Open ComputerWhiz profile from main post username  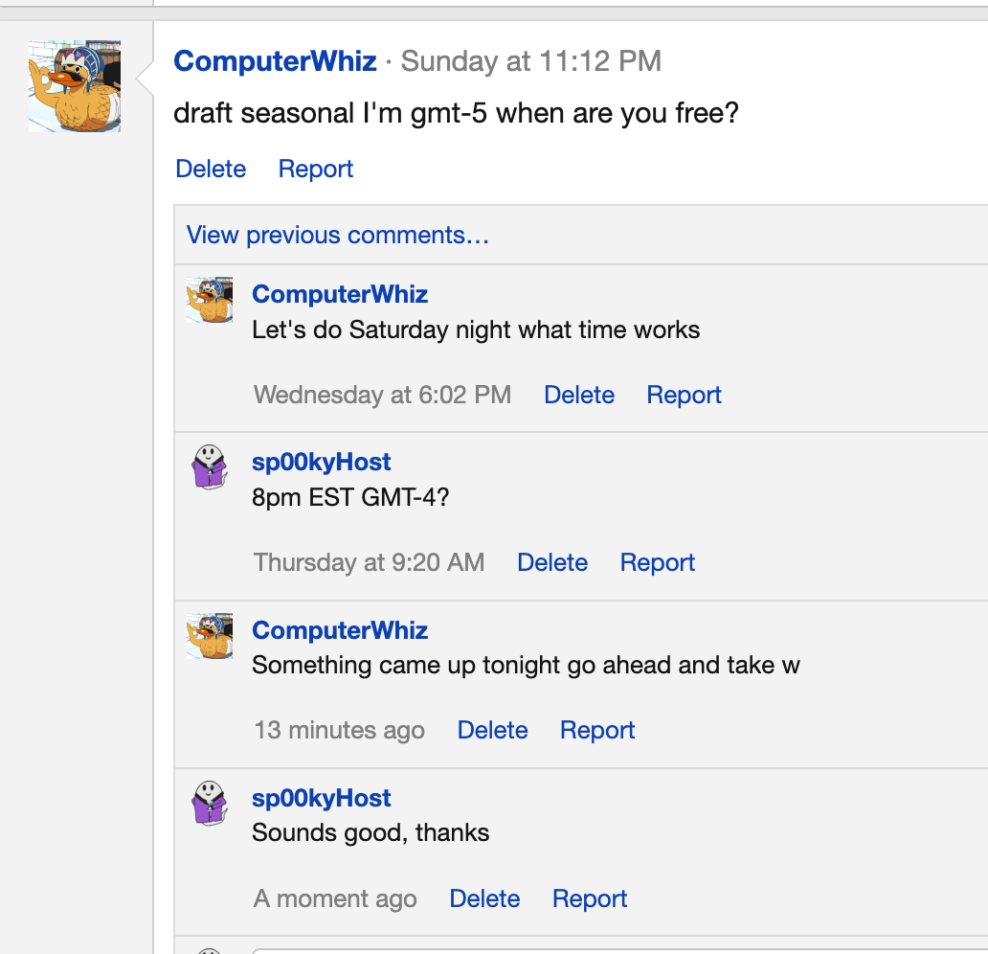(275, 62)
